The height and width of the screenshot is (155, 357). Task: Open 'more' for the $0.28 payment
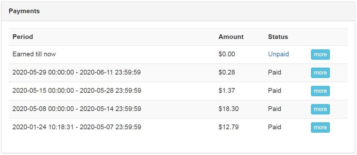(x=320, y=73)
